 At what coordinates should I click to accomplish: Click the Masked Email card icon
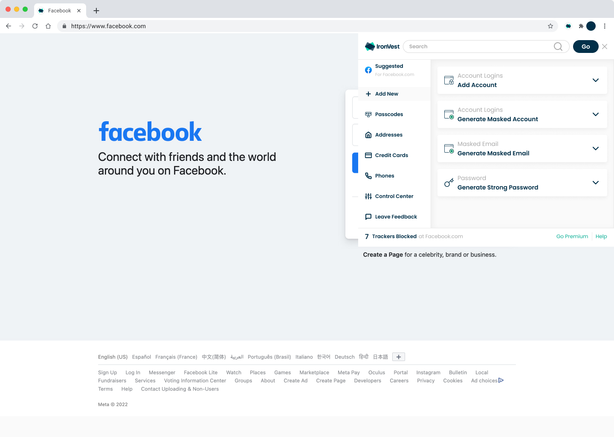pos(449,149)
